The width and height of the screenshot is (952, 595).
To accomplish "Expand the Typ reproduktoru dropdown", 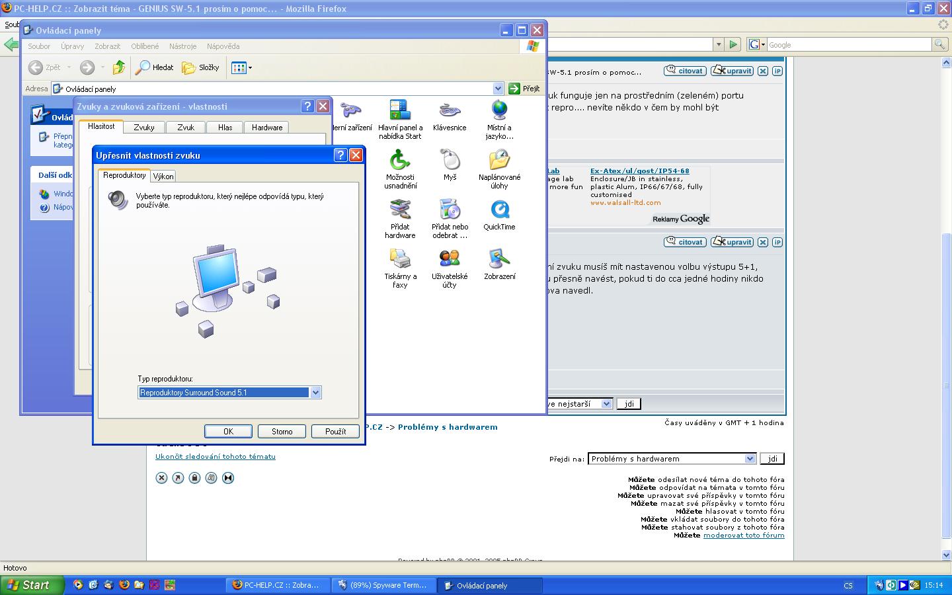I will (315, 393).
